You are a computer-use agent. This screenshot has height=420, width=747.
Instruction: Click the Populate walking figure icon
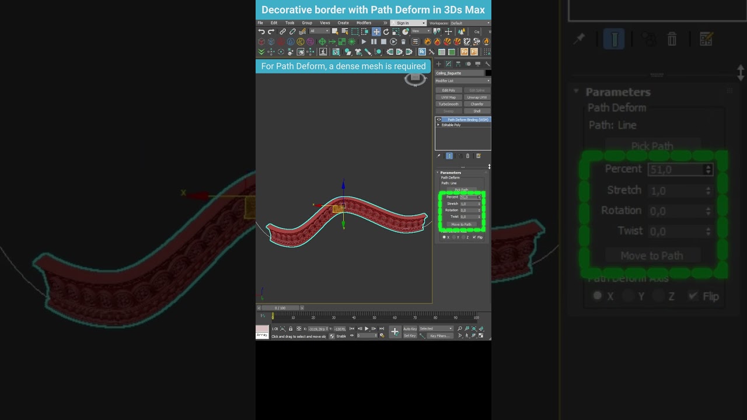[323, 52]
